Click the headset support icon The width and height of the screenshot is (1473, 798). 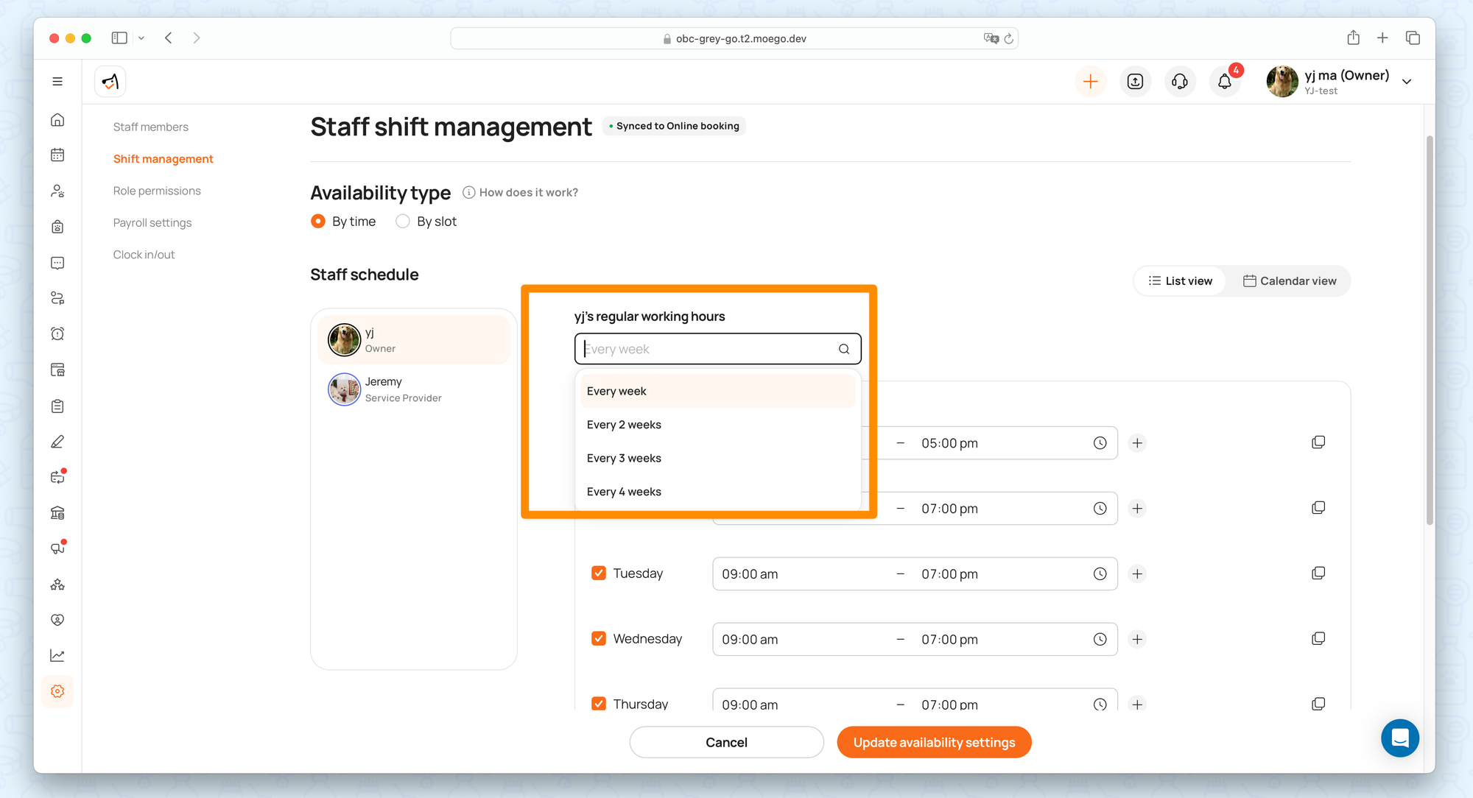click(x=1180, y=82)
